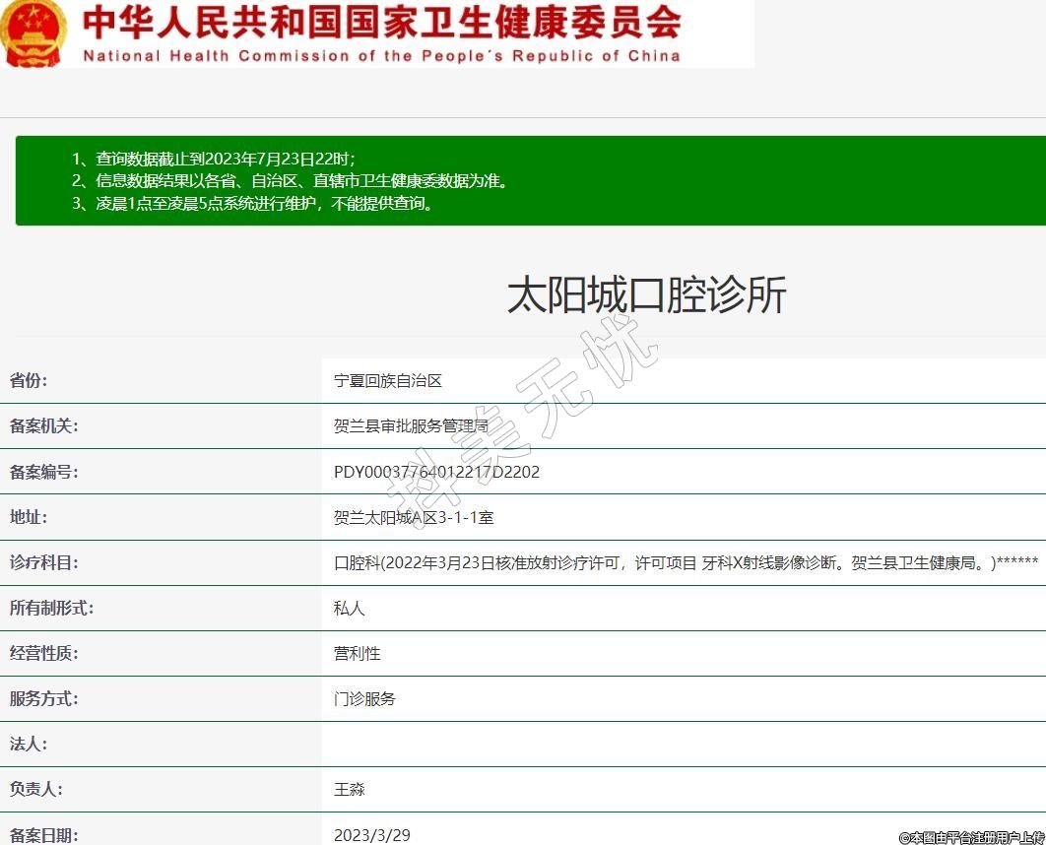Click the national emblem logo
This screenshot has height=845, width=1046.
(x=33, y=32)
